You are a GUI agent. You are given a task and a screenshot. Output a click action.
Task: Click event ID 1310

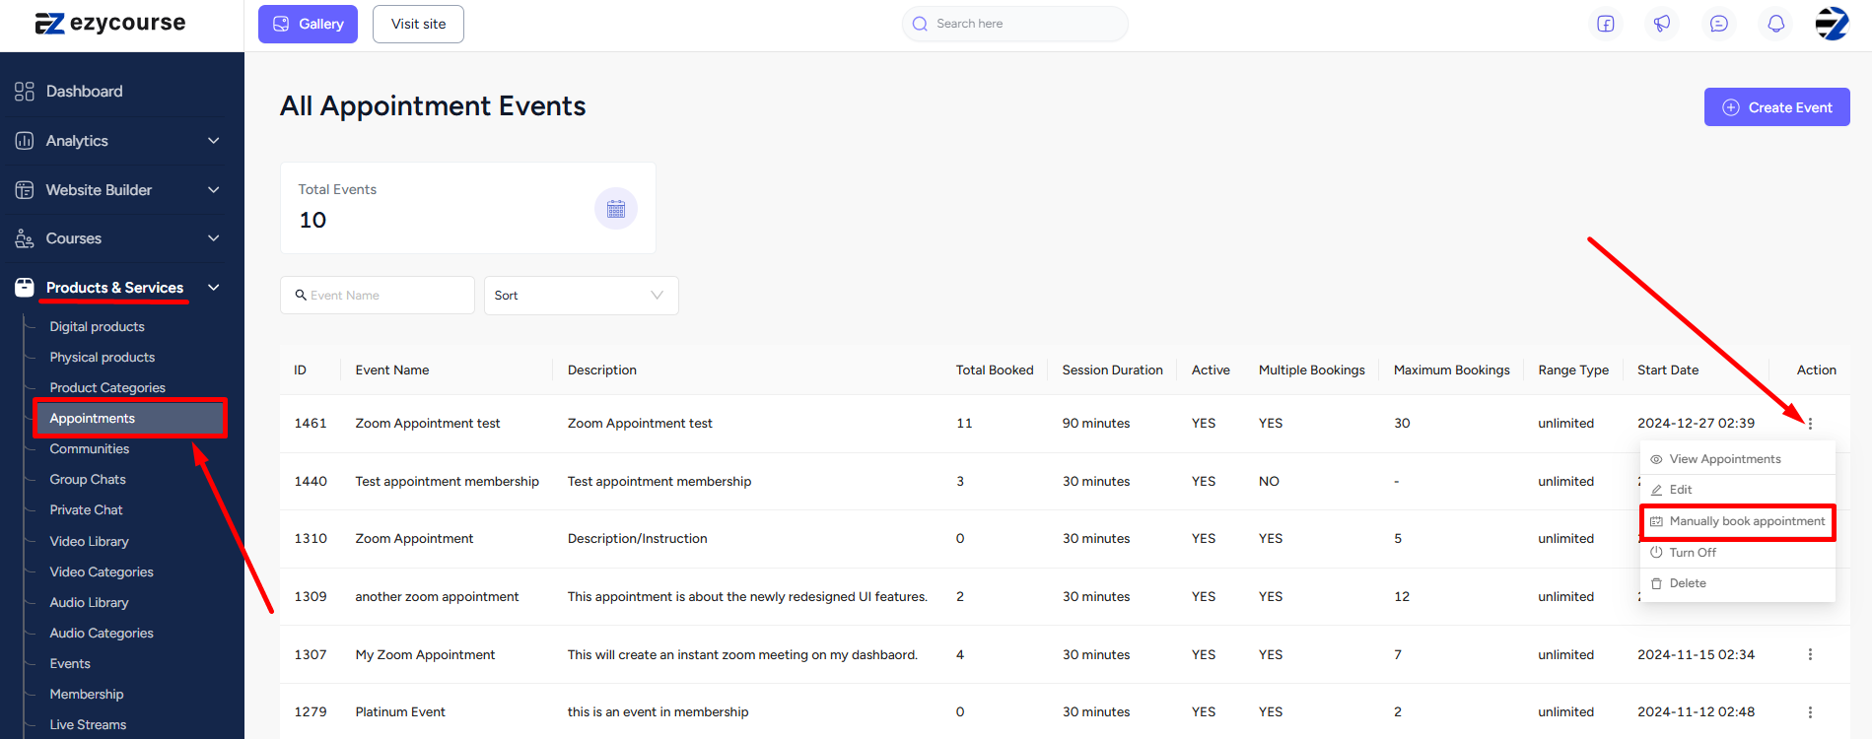click(x=311, y=539)
